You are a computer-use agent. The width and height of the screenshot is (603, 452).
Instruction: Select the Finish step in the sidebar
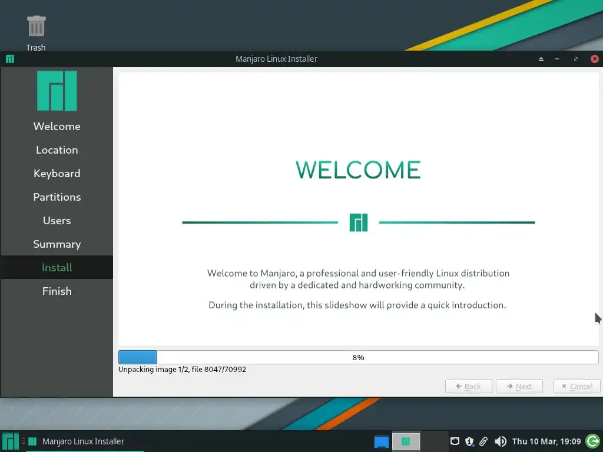(x=57, y=291)
